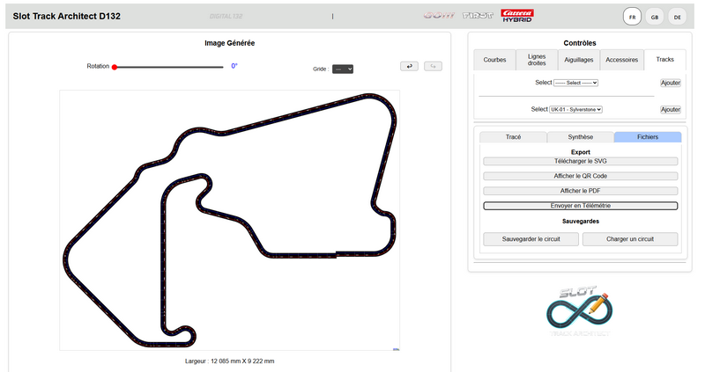Click the Slot Track Architect infinity logo
This screenshot has height=372, width=705.
coord(580,311)
